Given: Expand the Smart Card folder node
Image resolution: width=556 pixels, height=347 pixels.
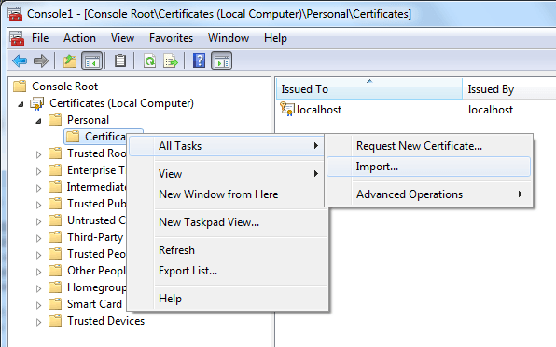Looking at the screenshot, I should (38, 305).
